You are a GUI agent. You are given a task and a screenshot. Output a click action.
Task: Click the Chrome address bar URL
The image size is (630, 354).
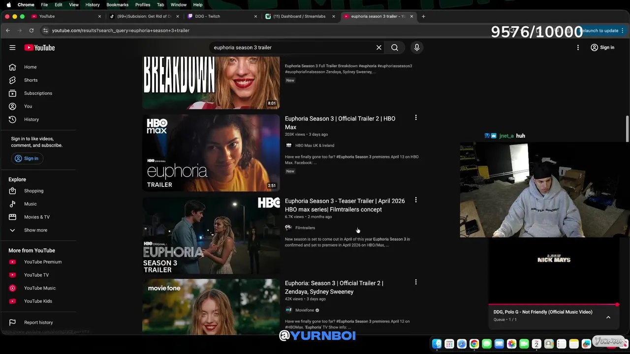coord(121,30)
